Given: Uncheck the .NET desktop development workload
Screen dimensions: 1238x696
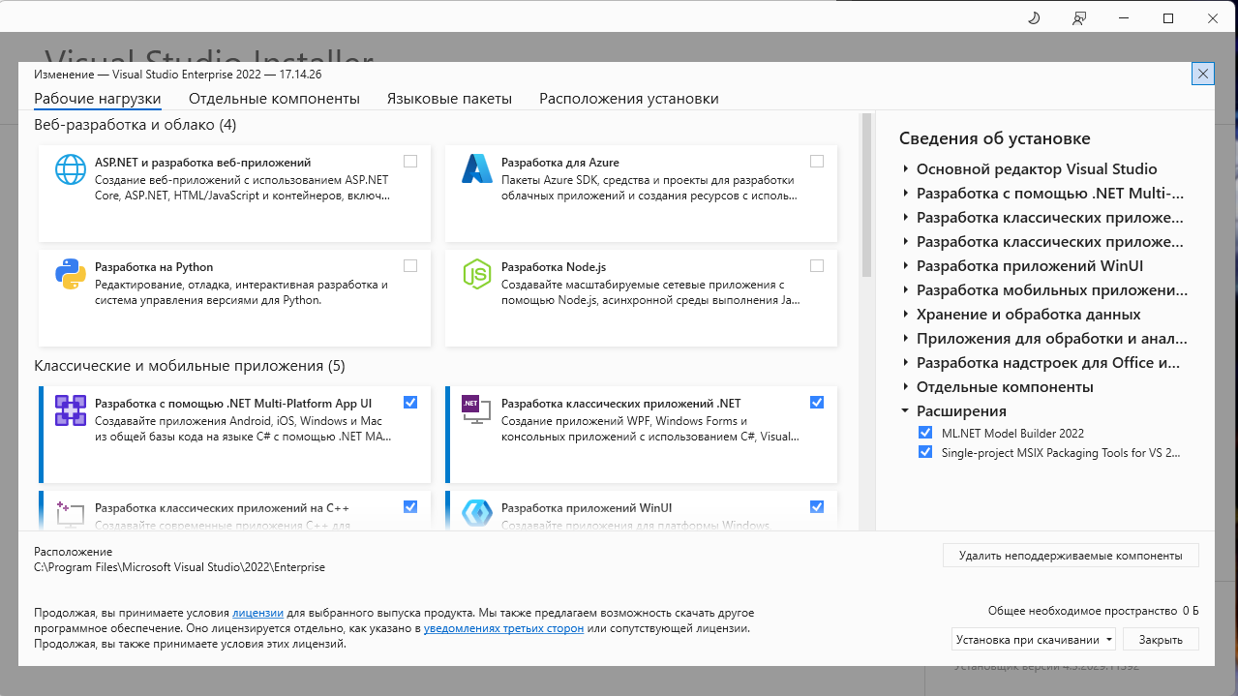Looking at the screenshot, I should click(817, 403).
